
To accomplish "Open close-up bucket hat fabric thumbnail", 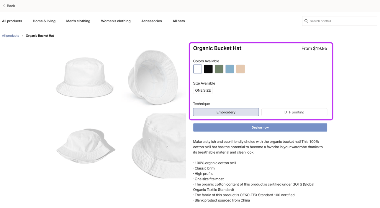I will click(158, 146).
